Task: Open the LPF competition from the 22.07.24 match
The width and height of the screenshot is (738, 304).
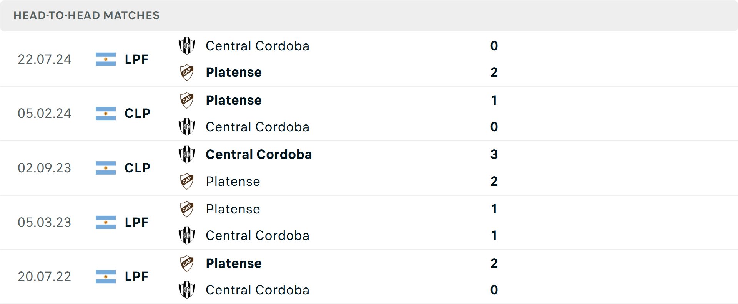Action: tap(136, 59)
